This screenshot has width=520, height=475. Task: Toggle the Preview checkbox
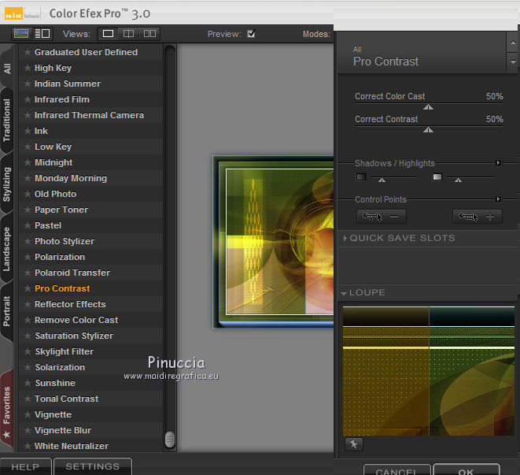(x=251, y=34)
